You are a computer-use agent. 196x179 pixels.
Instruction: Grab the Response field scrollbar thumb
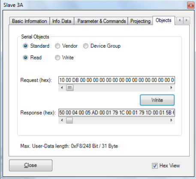point(69,120)
